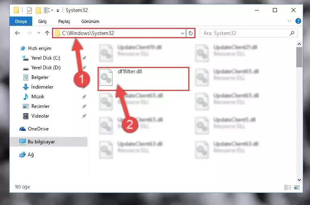This screenshot has height=205, width=310.
Task: Select Bu bilgisayar in navigation pane
Action: [x=42, y=142]
